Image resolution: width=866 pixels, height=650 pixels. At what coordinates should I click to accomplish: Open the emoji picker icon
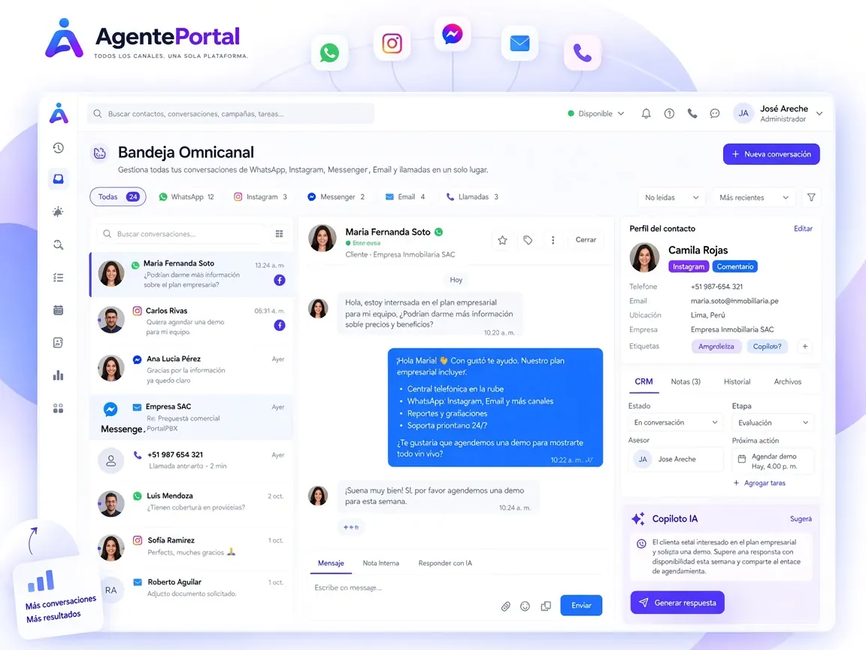(525, 606)
